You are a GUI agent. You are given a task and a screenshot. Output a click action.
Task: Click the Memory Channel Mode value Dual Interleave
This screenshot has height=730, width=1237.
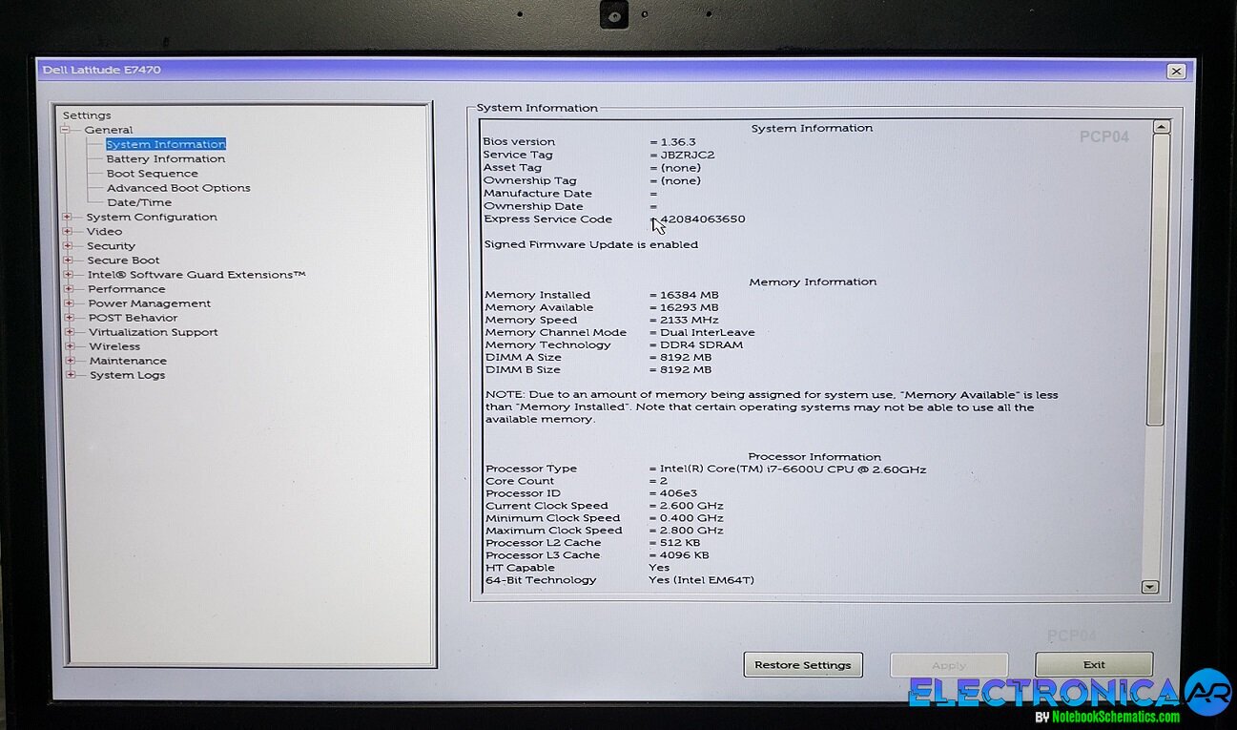coord(708,332)
